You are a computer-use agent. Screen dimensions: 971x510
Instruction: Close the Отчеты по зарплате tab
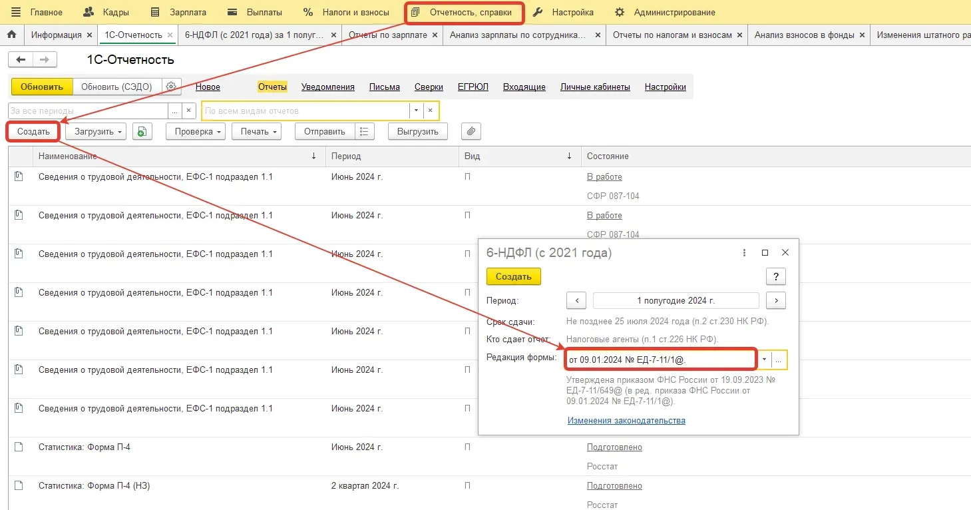(x=434, y=35)
